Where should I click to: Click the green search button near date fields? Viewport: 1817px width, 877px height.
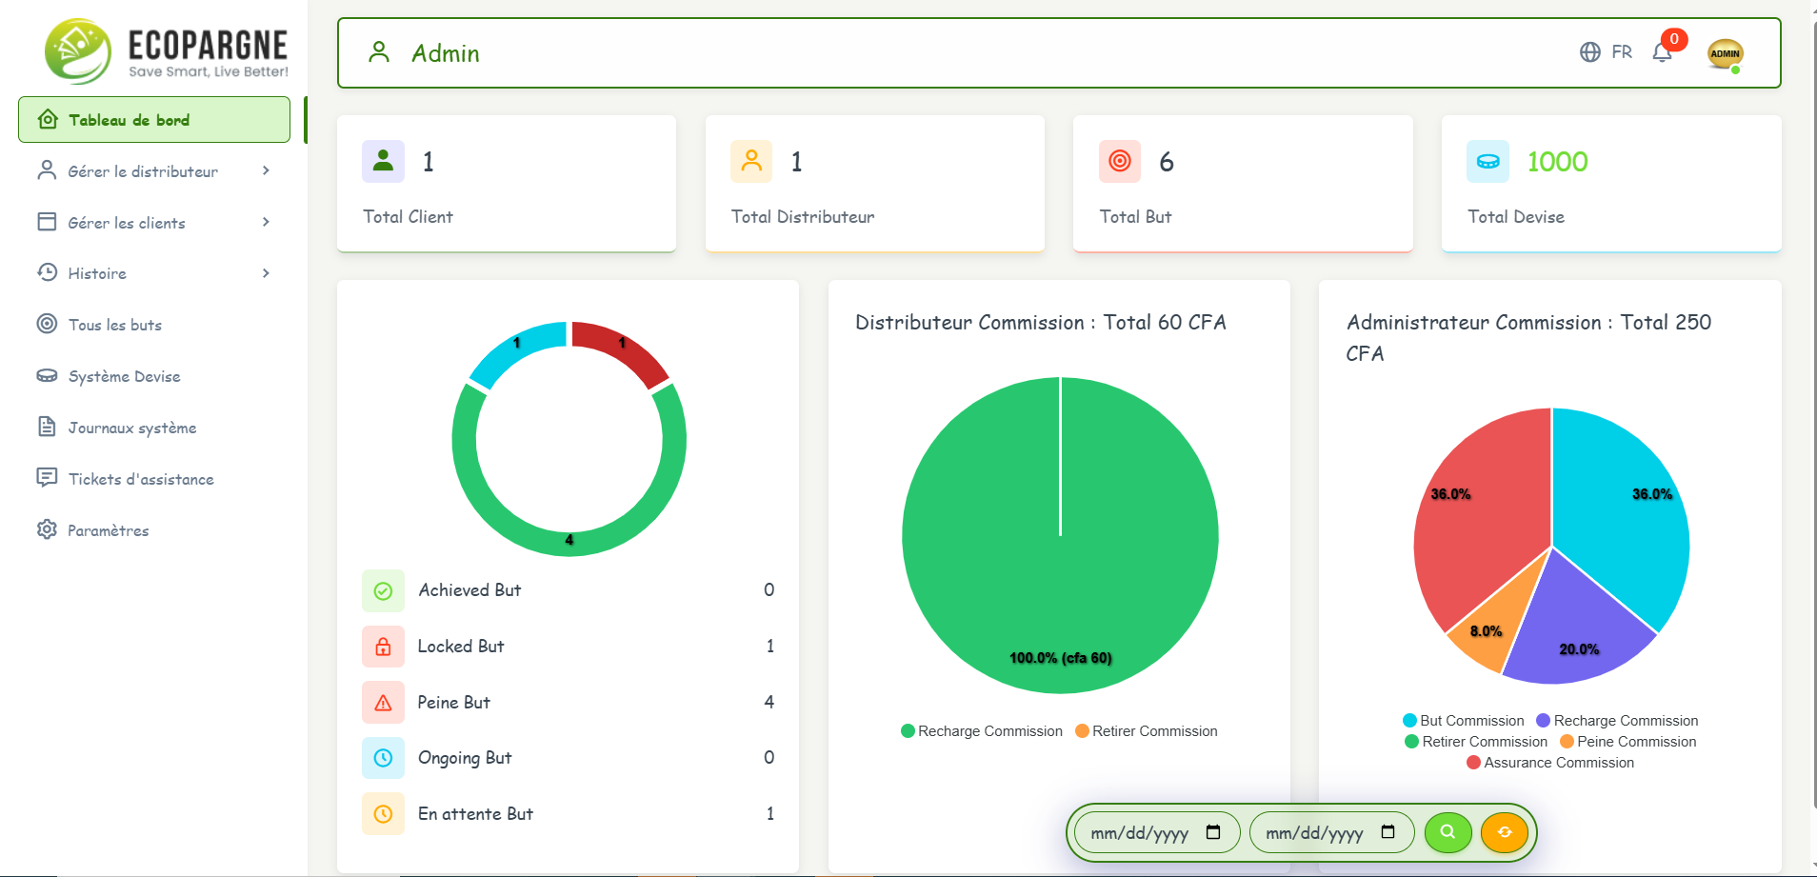[1448, 832]
